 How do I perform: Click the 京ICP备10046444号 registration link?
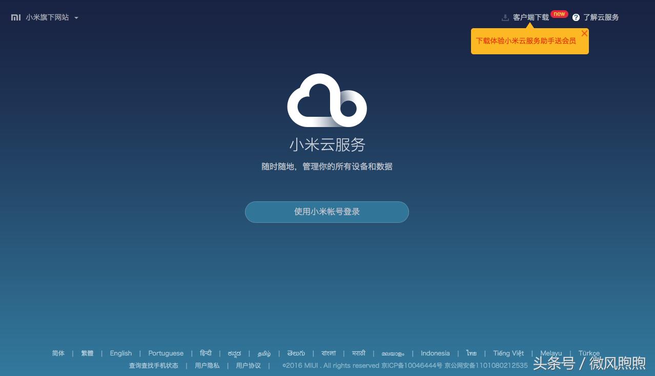[412, 365]
